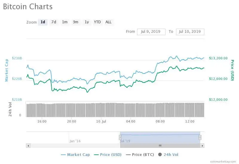Switch chart zoom to 7d

54,22
